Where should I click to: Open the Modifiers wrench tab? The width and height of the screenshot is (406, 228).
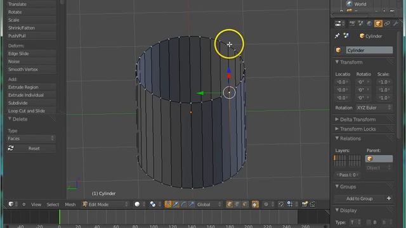point(396,23)
